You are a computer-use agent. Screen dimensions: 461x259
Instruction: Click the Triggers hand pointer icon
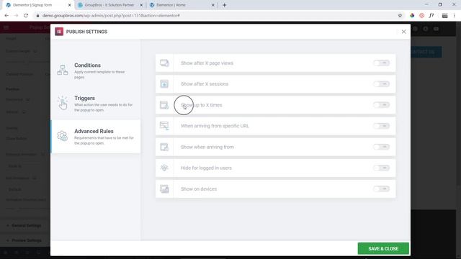coord(63,103)
